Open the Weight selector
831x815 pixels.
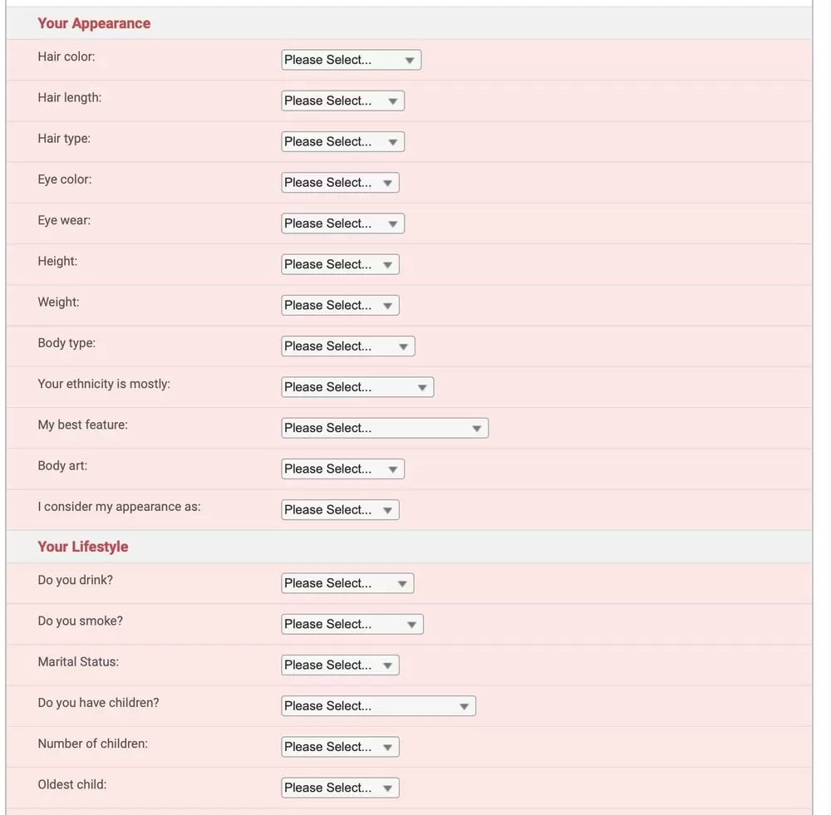click(x=340, y=305)
